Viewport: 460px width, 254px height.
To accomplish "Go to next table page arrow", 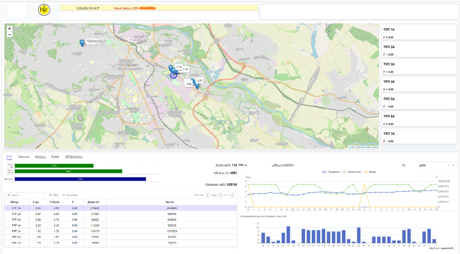I will coord(232,195).
